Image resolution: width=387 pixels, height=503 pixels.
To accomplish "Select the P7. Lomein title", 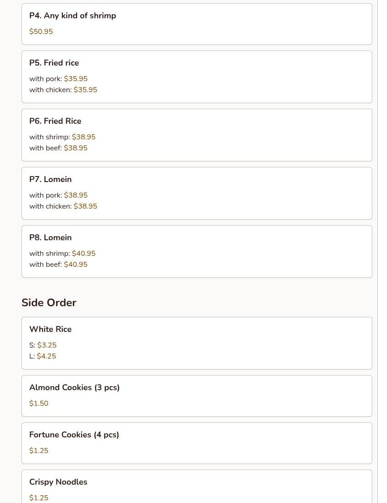I will 50,179.
